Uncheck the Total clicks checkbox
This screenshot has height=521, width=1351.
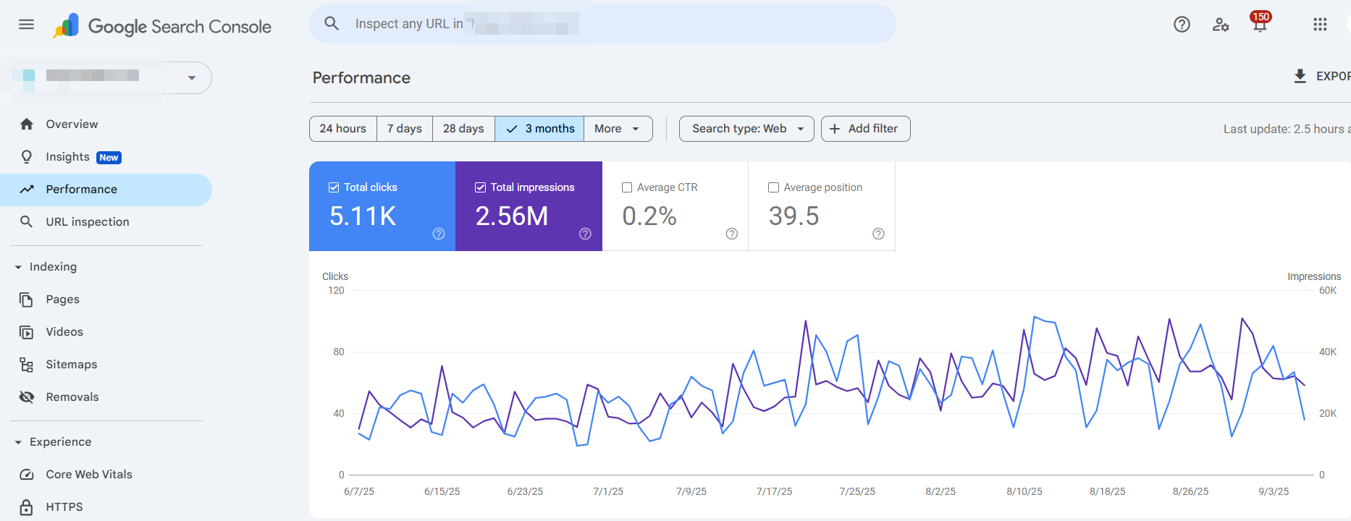334,187
